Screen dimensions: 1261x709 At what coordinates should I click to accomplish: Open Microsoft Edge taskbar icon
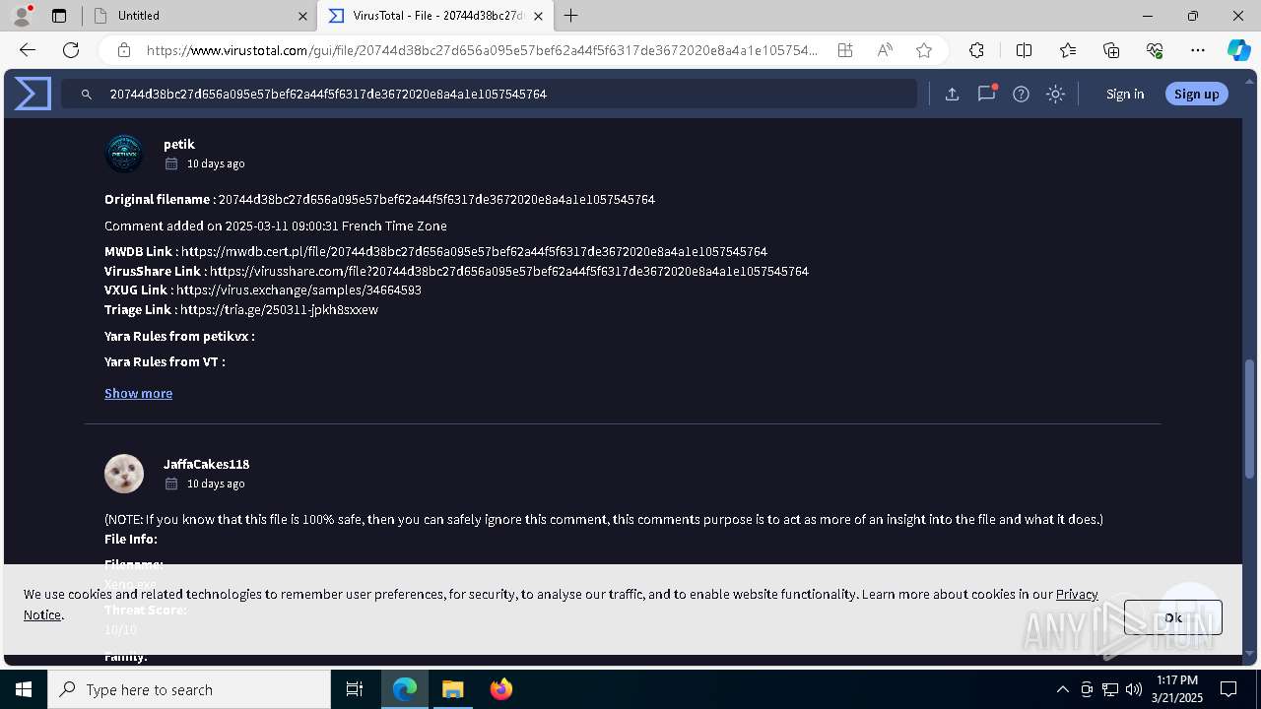[x=405, y=689]
